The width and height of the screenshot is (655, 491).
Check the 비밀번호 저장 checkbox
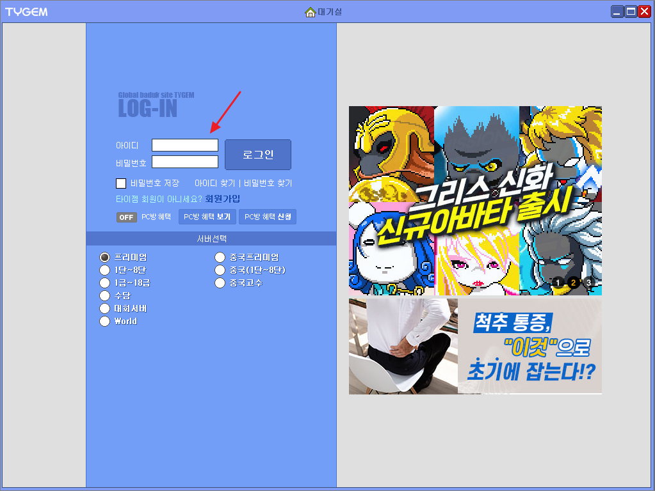[x=121, y=183]
